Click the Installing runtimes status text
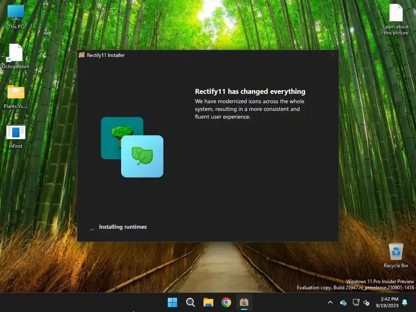The width and height of the screenshot is (416, 312). pyautogui.click(x=123, y=227)
